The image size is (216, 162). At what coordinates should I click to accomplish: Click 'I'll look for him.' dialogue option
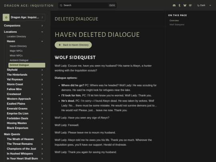tap(71, 96)
